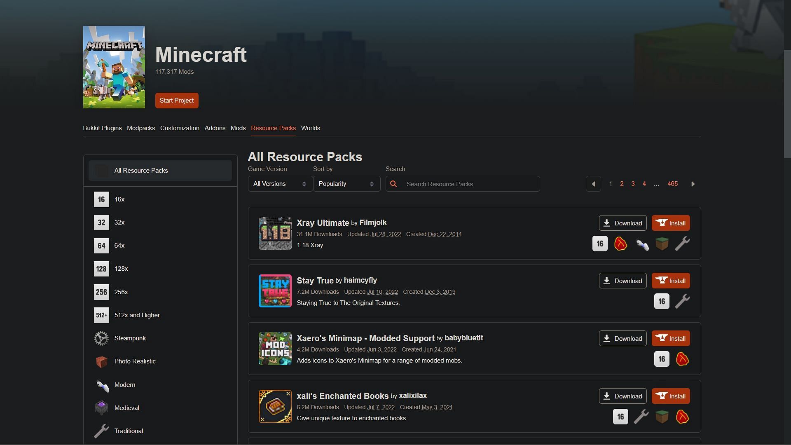Jump to last page 465
The height and width of the screenshot is (445, 791).
tap(672, 184)
